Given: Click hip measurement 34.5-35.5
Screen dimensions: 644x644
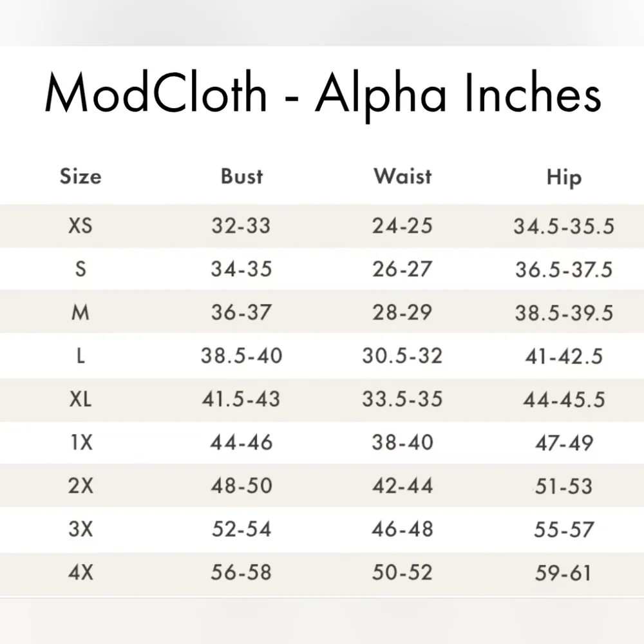Looking at the screenshot, I should [563, 226].
